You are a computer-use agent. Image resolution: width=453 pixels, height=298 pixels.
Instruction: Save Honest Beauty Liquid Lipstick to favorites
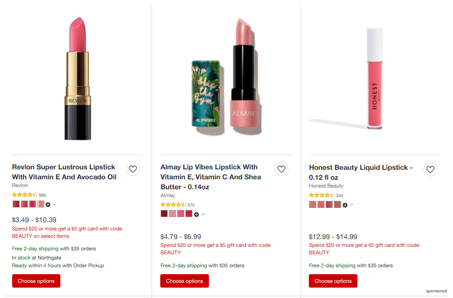(430, 169)
